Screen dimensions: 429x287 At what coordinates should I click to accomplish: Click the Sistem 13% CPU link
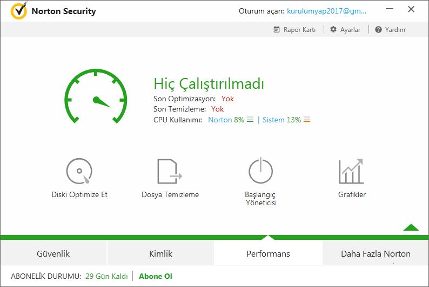pos(282,120)
